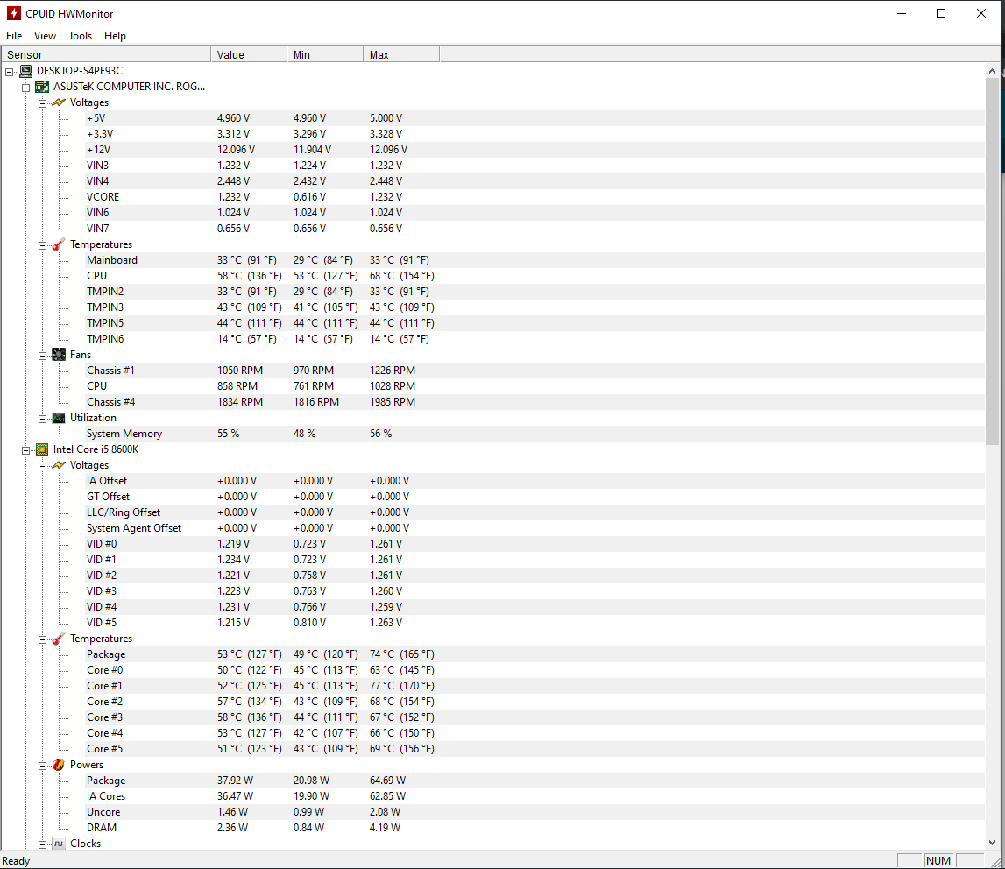Collapse the motherboard Temperatures group

[x=42, y=245]
